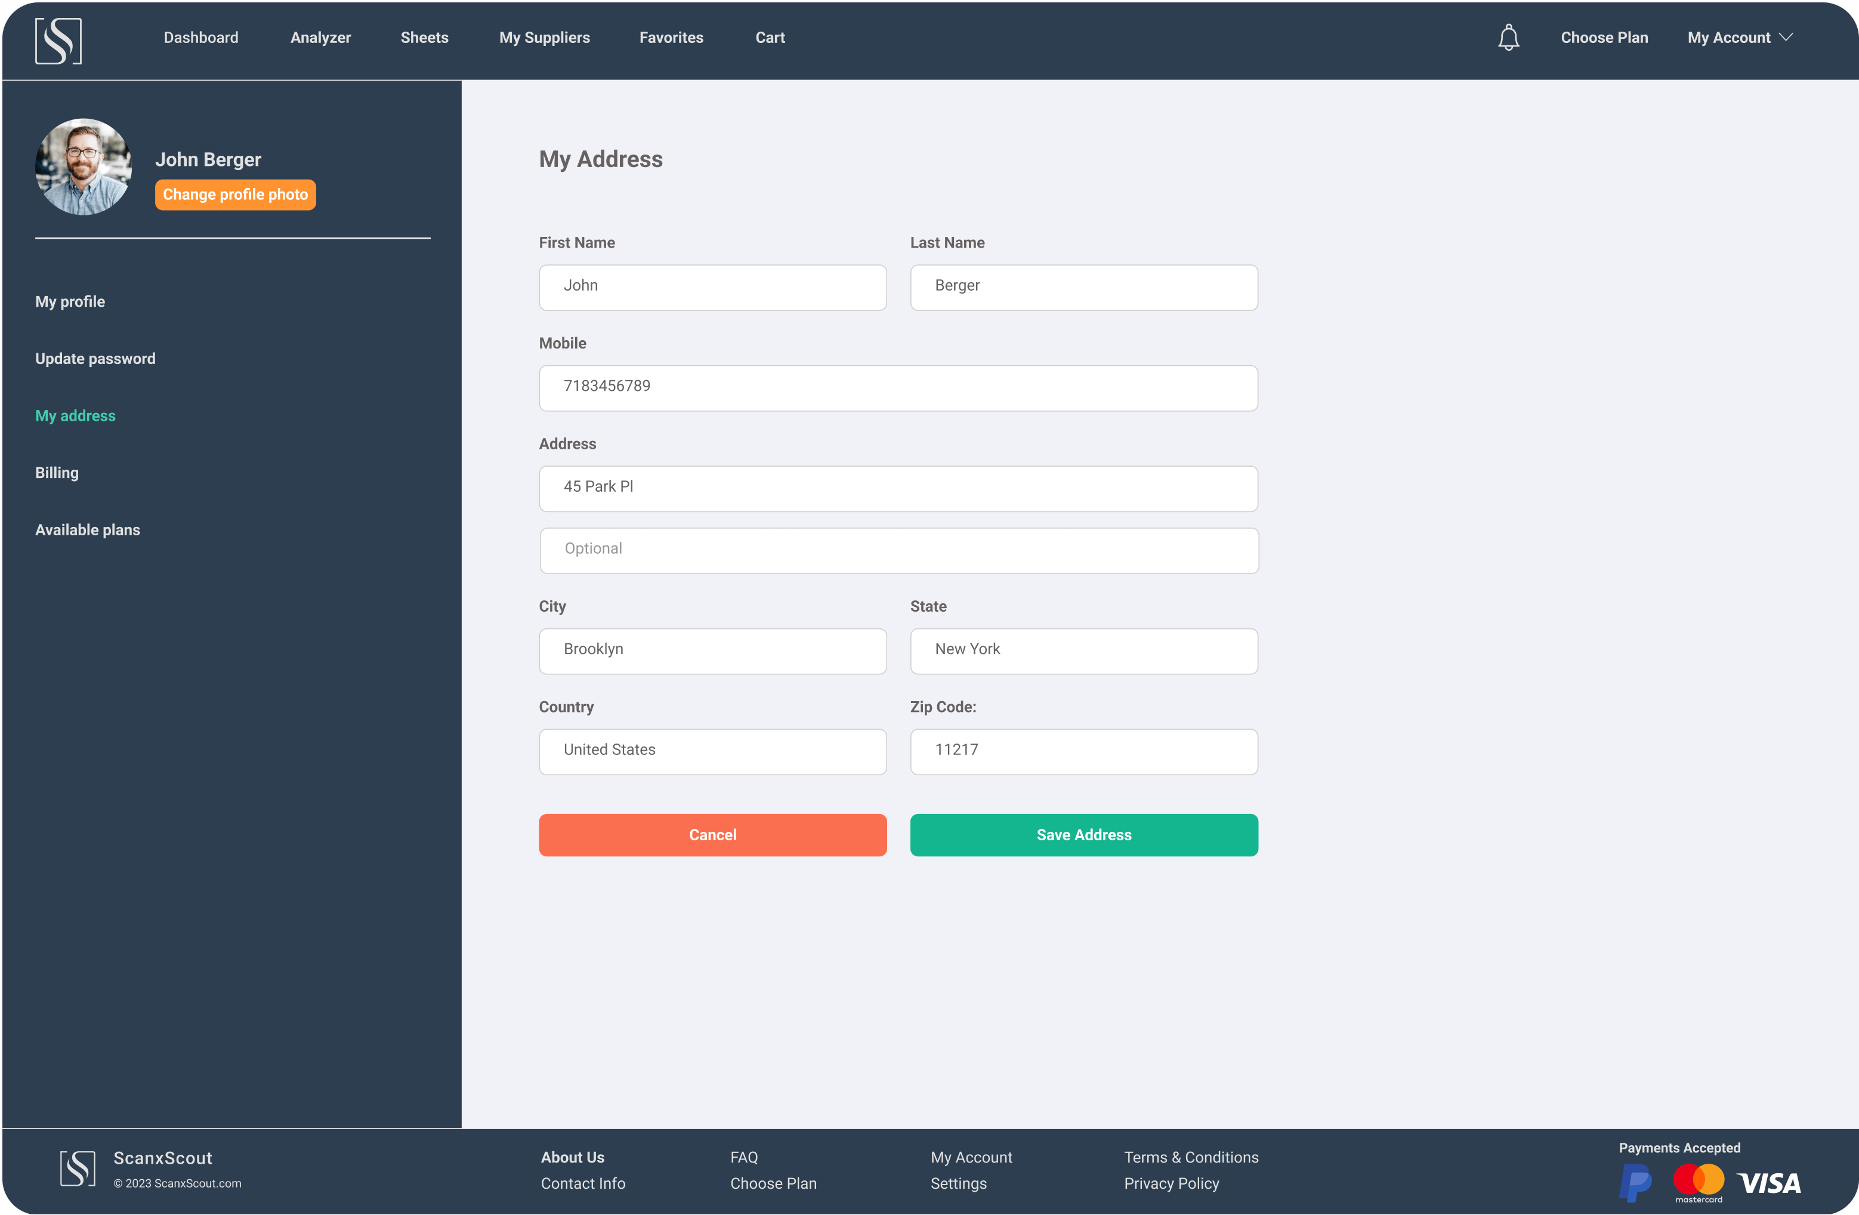Click the Optional address line field
This screenshot has width=1859, height=1215.
point(898,550)
